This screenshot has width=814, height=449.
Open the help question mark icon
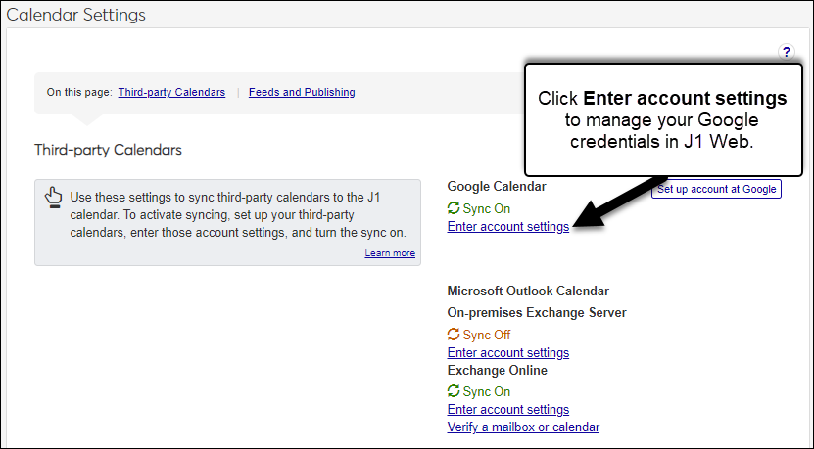pyautogui.click(x=786, y=53)
